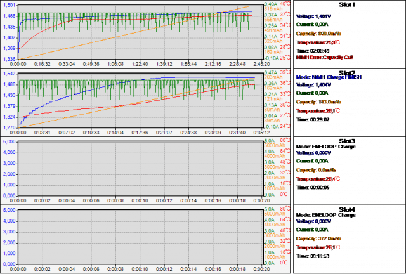The height and width of the screenshot is (274, 406).
Task: Click the '1,542' voltage axis label
Action: (9, 74)
